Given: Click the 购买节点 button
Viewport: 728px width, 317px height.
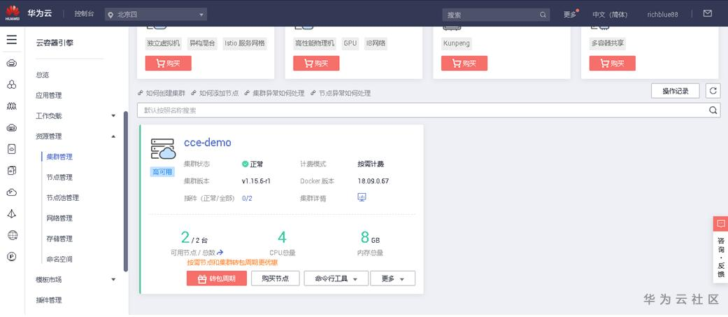Looking at the screenshot, I should (276, 279).
